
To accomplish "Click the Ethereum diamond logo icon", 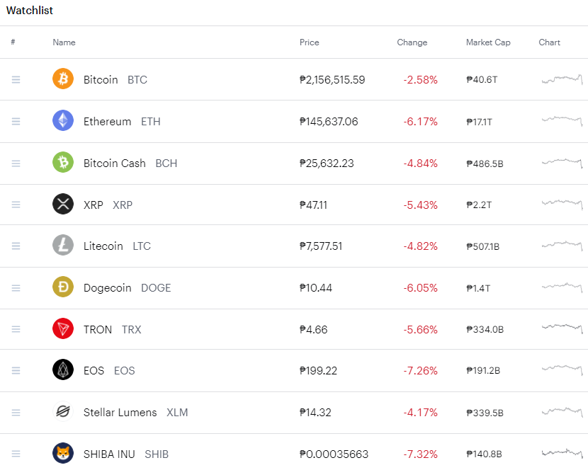I will [x=63, y=121].
